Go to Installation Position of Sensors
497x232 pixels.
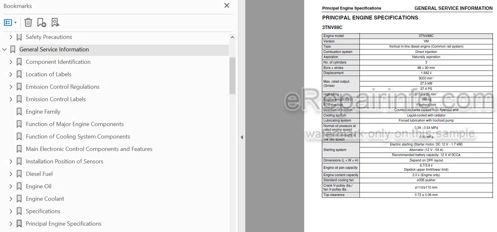pyautogui.click(x=64, y=161)
